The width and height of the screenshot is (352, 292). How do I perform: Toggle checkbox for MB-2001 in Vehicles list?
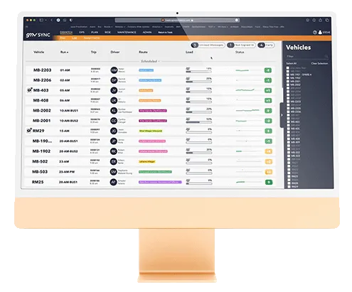(x=288, y=81)
